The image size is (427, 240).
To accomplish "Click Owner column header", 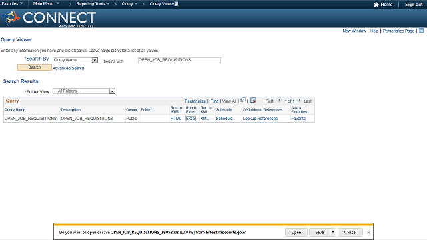I will 132,109.
